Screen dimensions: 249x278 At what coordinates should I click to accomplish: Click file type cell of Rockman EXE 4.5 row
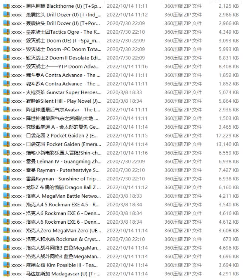point(183,204)
